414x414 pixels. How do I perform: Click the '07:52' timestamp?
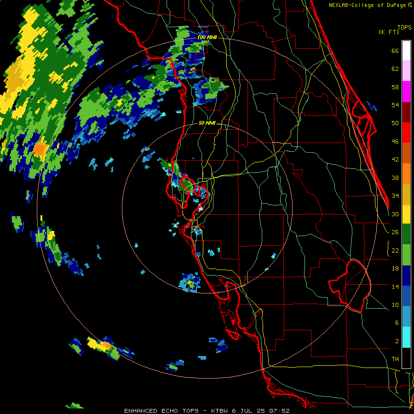[279, 411]
